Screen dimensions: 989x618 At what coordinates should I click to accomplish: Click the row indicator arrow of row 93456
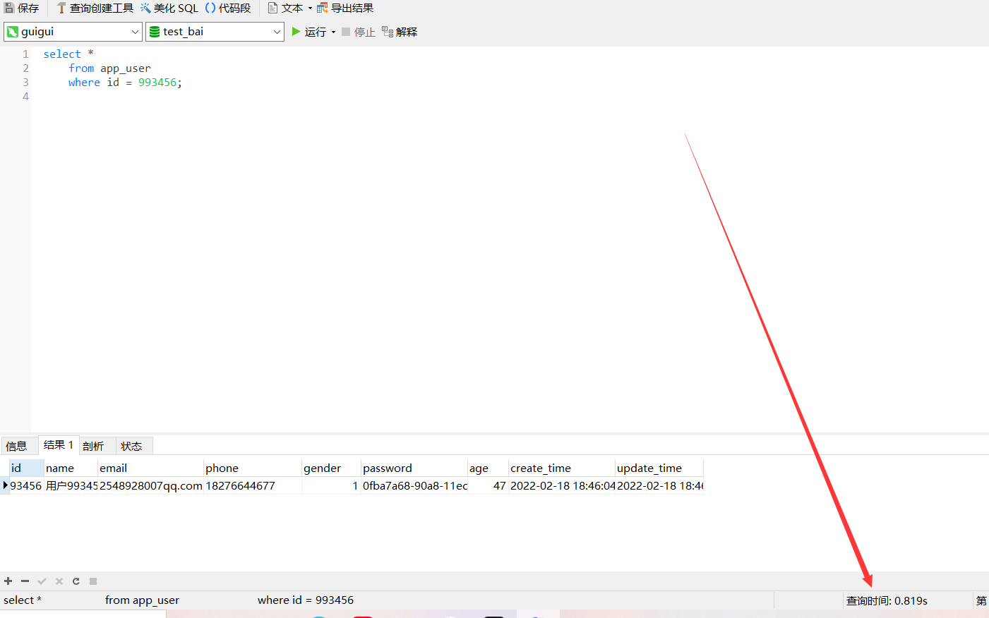tap(5, 485)
